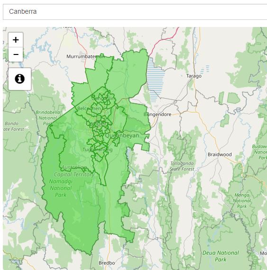This screenshot has width=267, height=270.
Task: Select the Murrumbateman label
Action: tap(86, 56)
